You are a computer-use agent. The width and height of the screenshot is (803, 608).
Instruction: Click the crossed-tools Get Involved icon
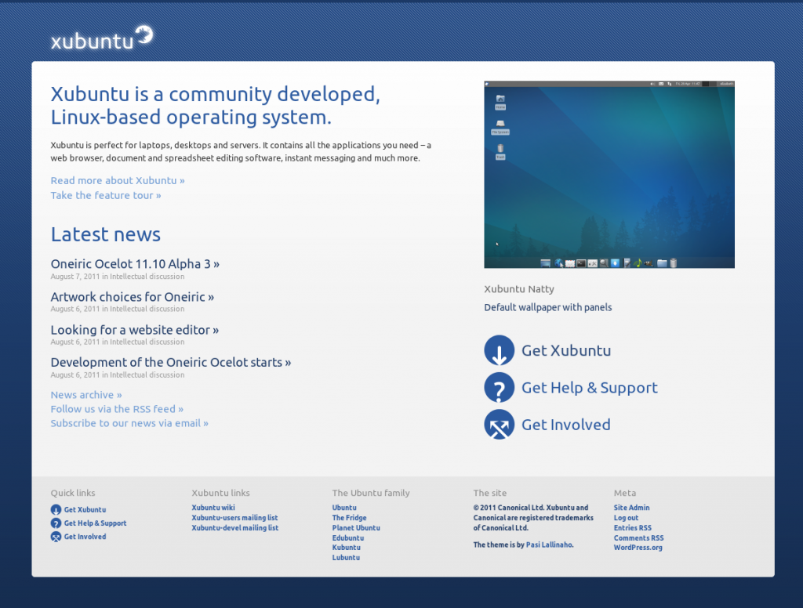(500, 424)
